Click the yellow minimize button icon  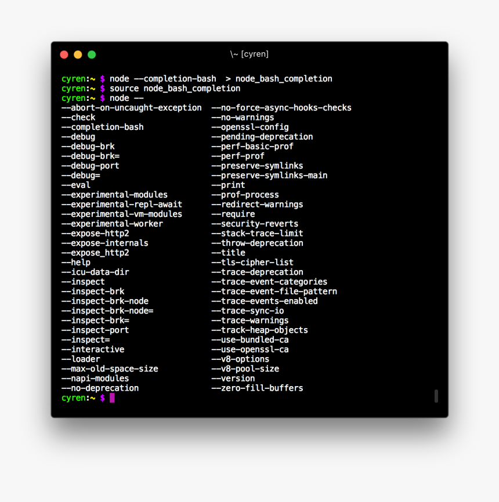click(78, 54)
